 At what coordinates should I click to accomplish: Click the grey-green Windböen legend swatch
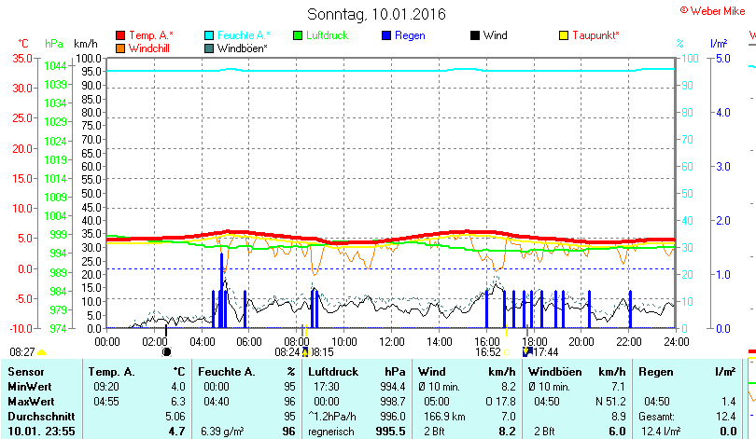click(209, 48)
